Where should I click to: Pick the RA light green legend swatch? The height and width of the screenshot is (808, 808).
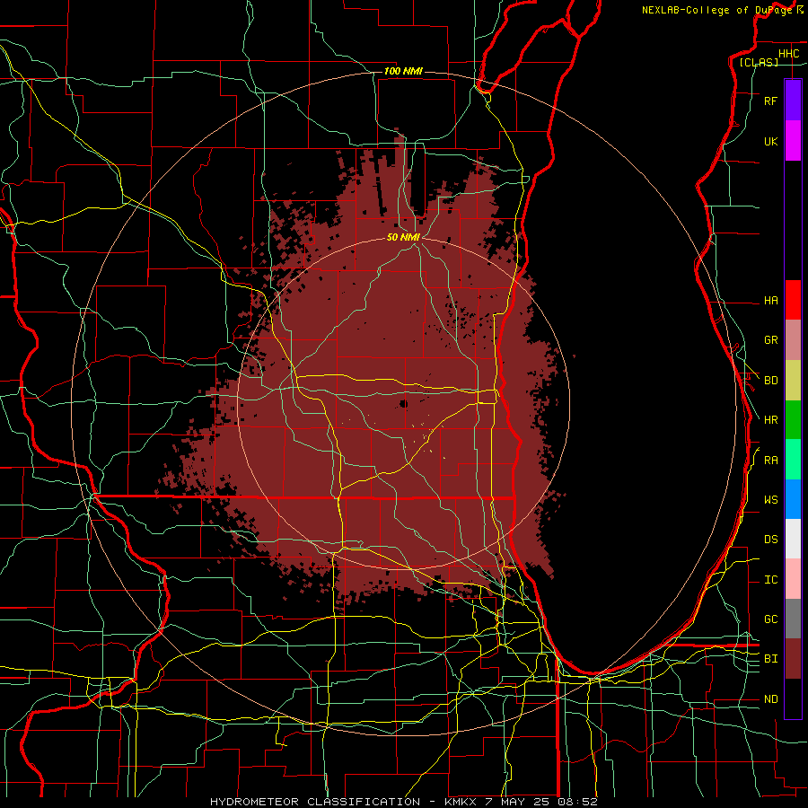click(793, 460)
